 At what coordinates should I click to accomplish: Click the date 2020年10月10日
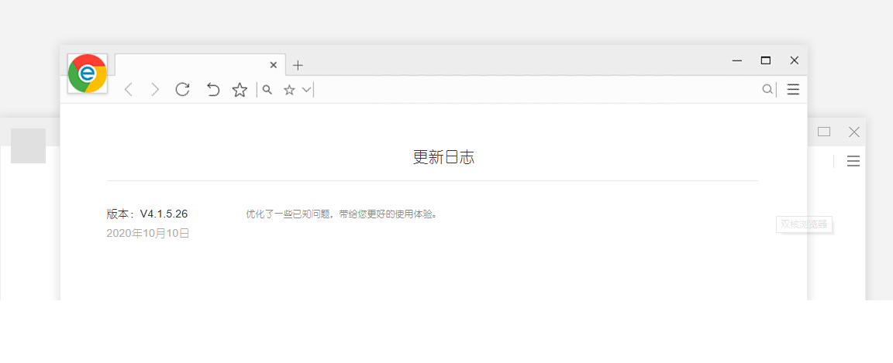point(148,233)
